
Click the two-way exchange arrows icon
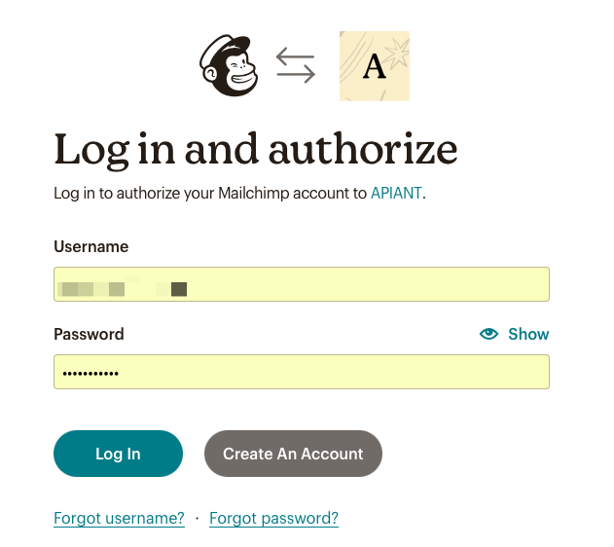pos(296,65)
